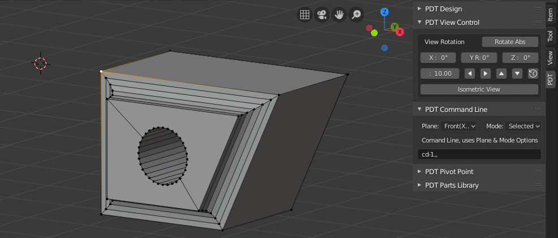This screenshot has height=238, width=558.
Task: Click the Isometric View button
Action: (x=479, y=89)
